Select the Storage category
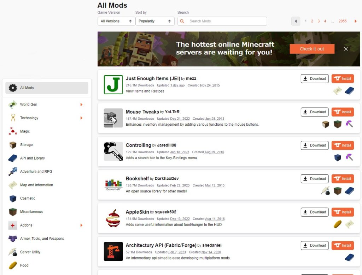The height and width of the screenshot is (275, 362). [47, 145]
